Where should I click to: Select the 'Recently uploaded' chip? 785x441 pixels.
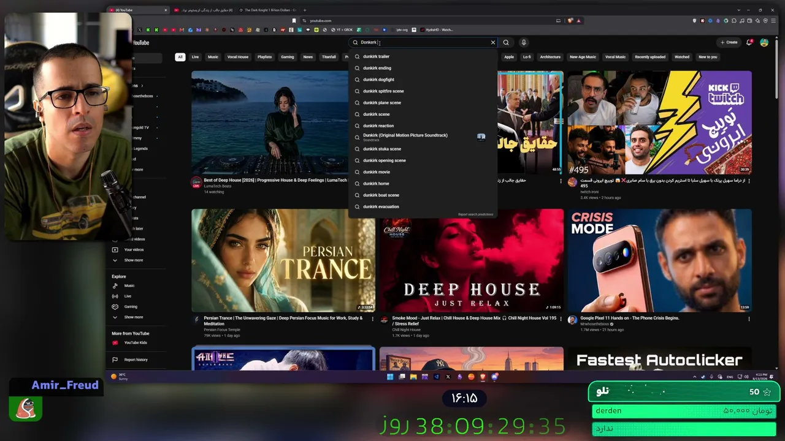pyautogui.click(x=650, y=57)
